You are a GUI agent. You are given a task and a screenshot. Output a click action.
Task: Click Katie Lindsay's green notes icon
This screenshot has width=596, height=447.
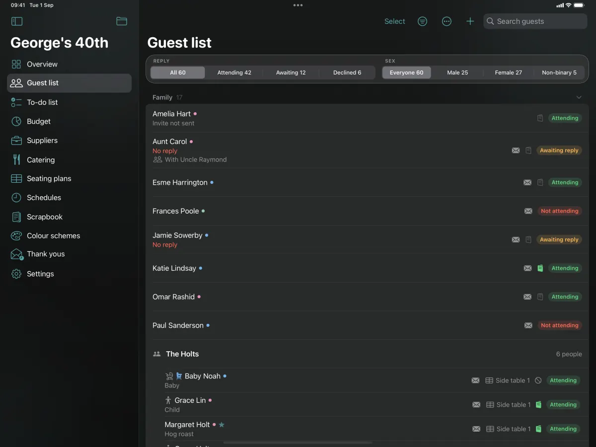tap(540, 268)
